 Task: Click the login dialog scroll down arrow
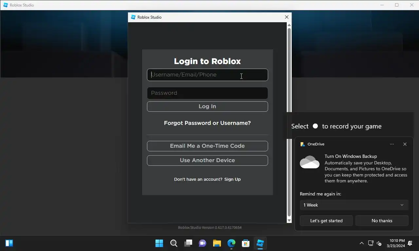(x=289, y=221)
